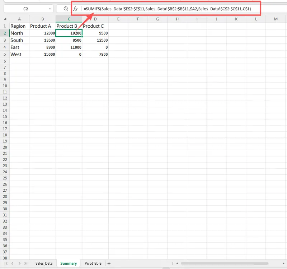Screen dimensions: 287x269
Task: Click cell with value 15000
Action: point(42,54)
